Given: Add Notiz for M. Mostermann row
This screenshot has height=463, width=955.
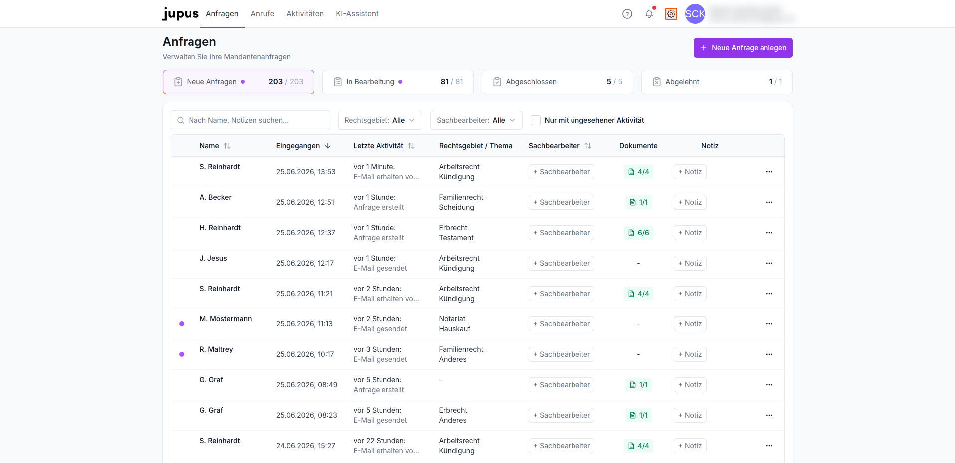Looking at the screenshot, I should (x=690, y=324).
